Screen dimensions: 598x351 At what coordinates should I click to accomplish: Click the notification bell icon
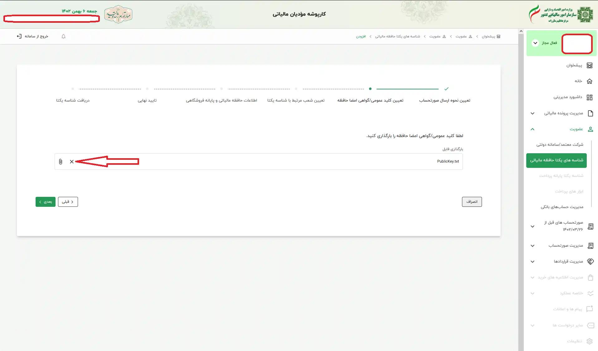point(64,36)
